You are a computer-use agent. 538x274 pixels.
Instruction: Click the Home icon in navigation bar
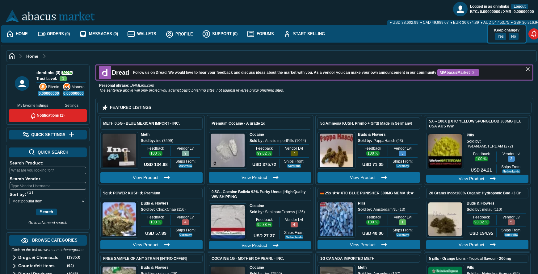pyautogui.click(x=10, y=34)
